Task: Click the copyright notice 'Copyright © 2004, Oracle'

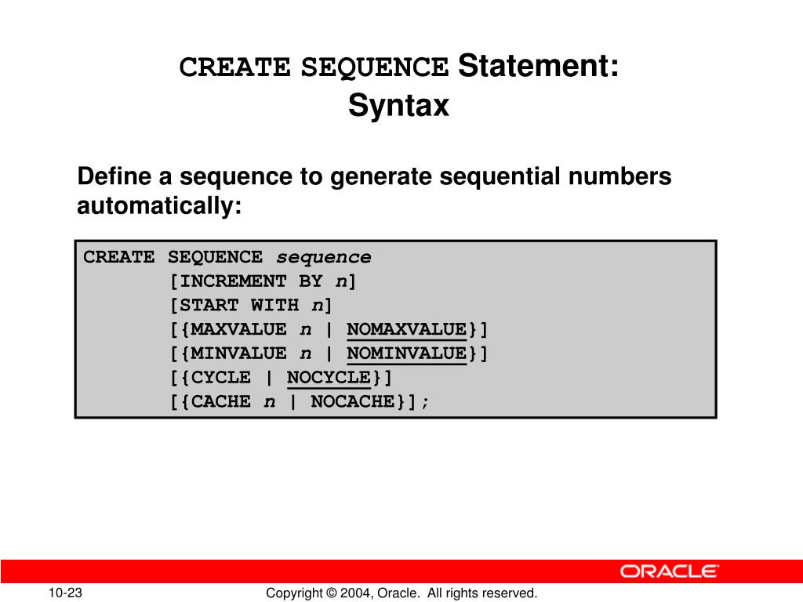Action: pyautogui.click(x=342, y=593)
